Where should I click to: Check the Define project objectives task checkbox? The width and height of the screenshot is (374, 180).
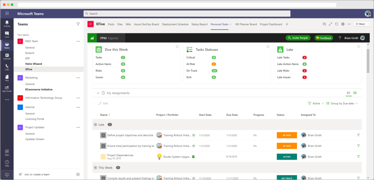pos(103,135)
